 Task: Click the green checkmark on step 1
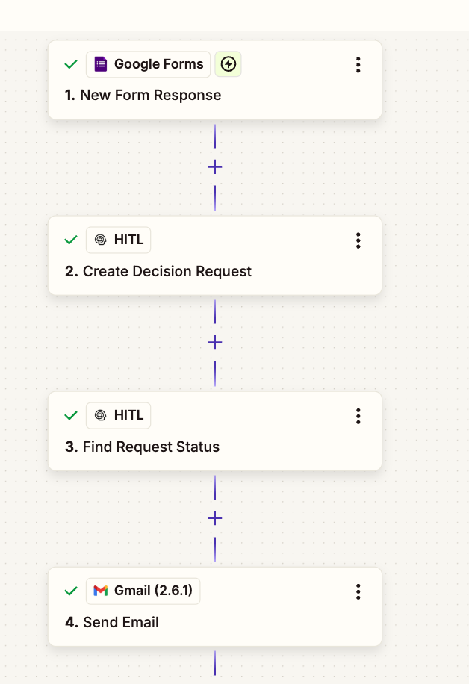coord(70,64)
